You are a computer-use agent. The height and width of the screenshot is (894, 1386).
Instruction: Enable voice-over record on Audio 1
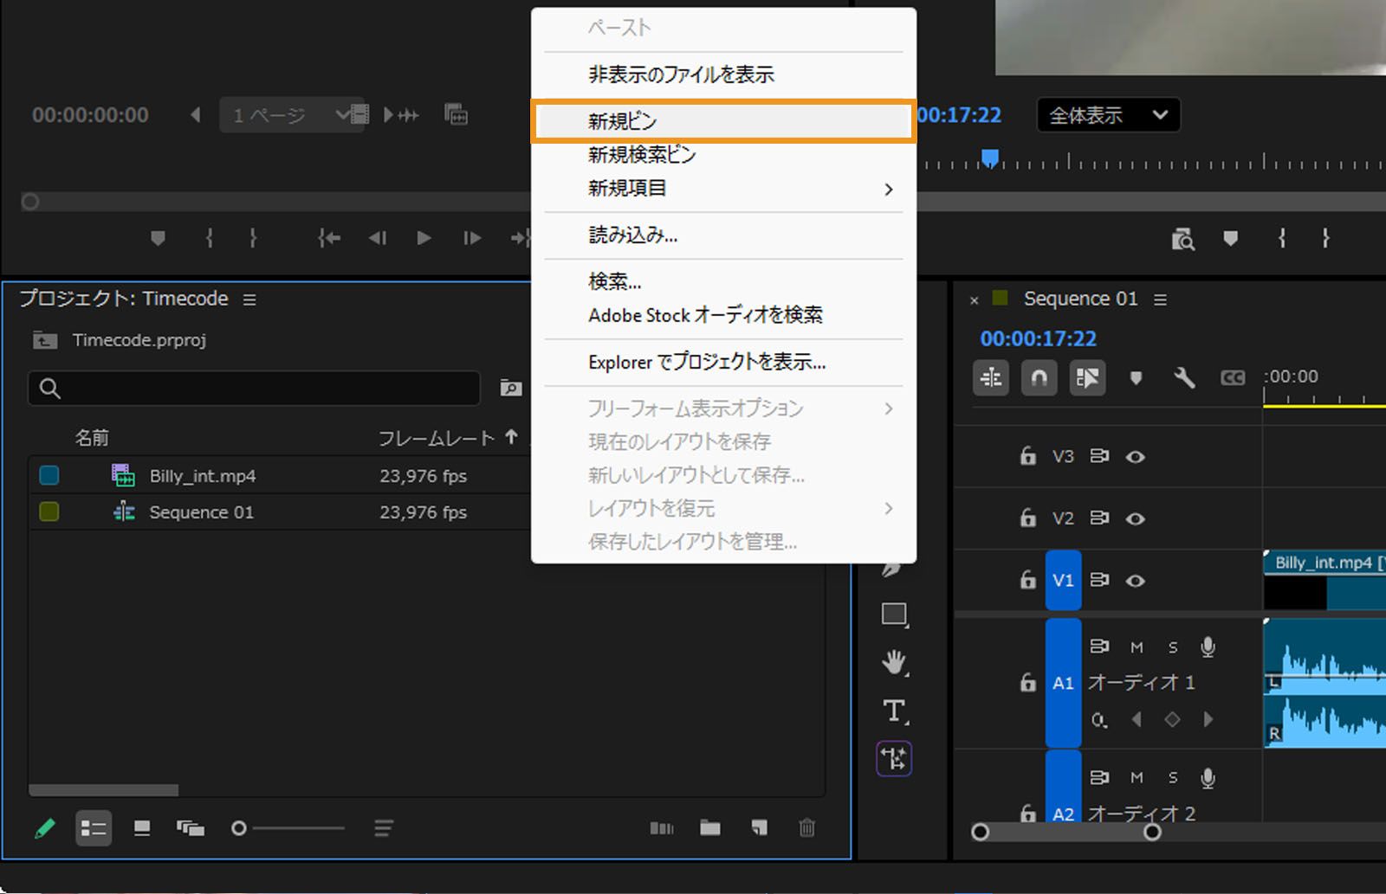[x=1208, y=646]
